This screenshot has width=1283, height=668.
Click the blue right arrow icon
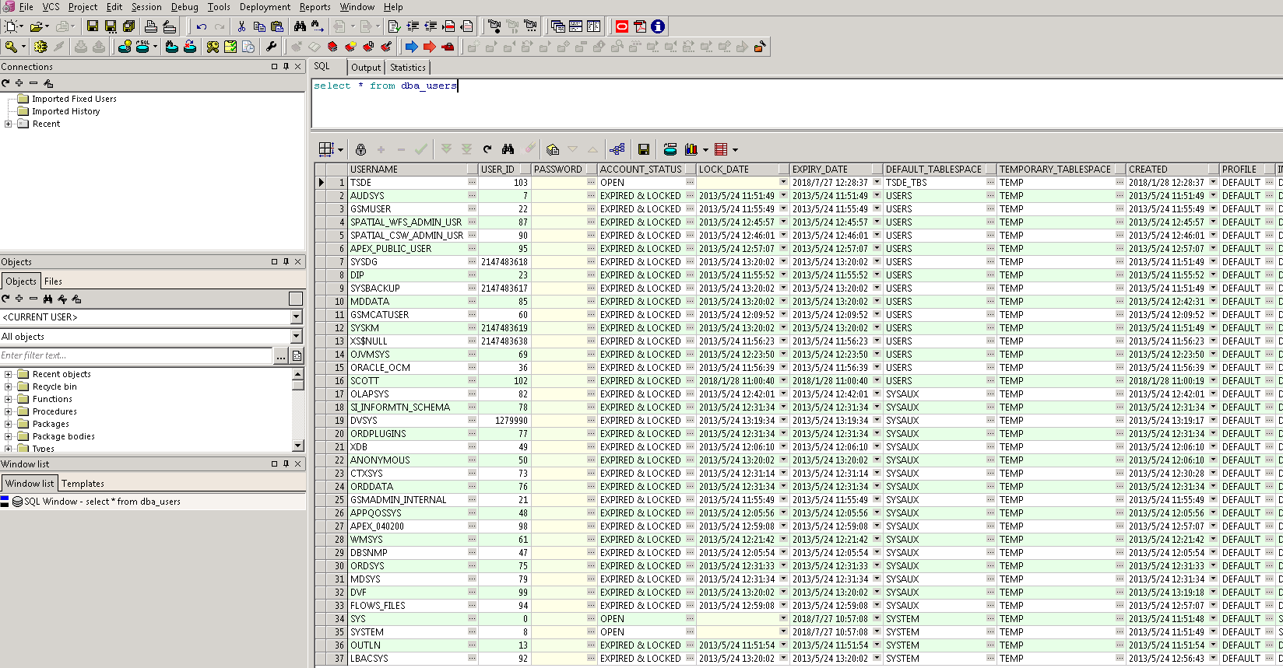[x=412, y=47]
